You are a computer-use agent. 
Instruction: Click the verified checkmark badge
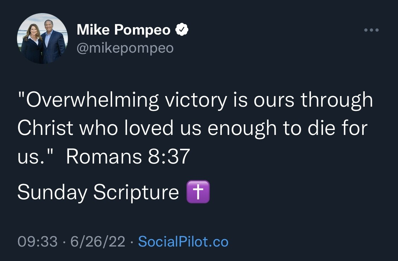[182, 30]
